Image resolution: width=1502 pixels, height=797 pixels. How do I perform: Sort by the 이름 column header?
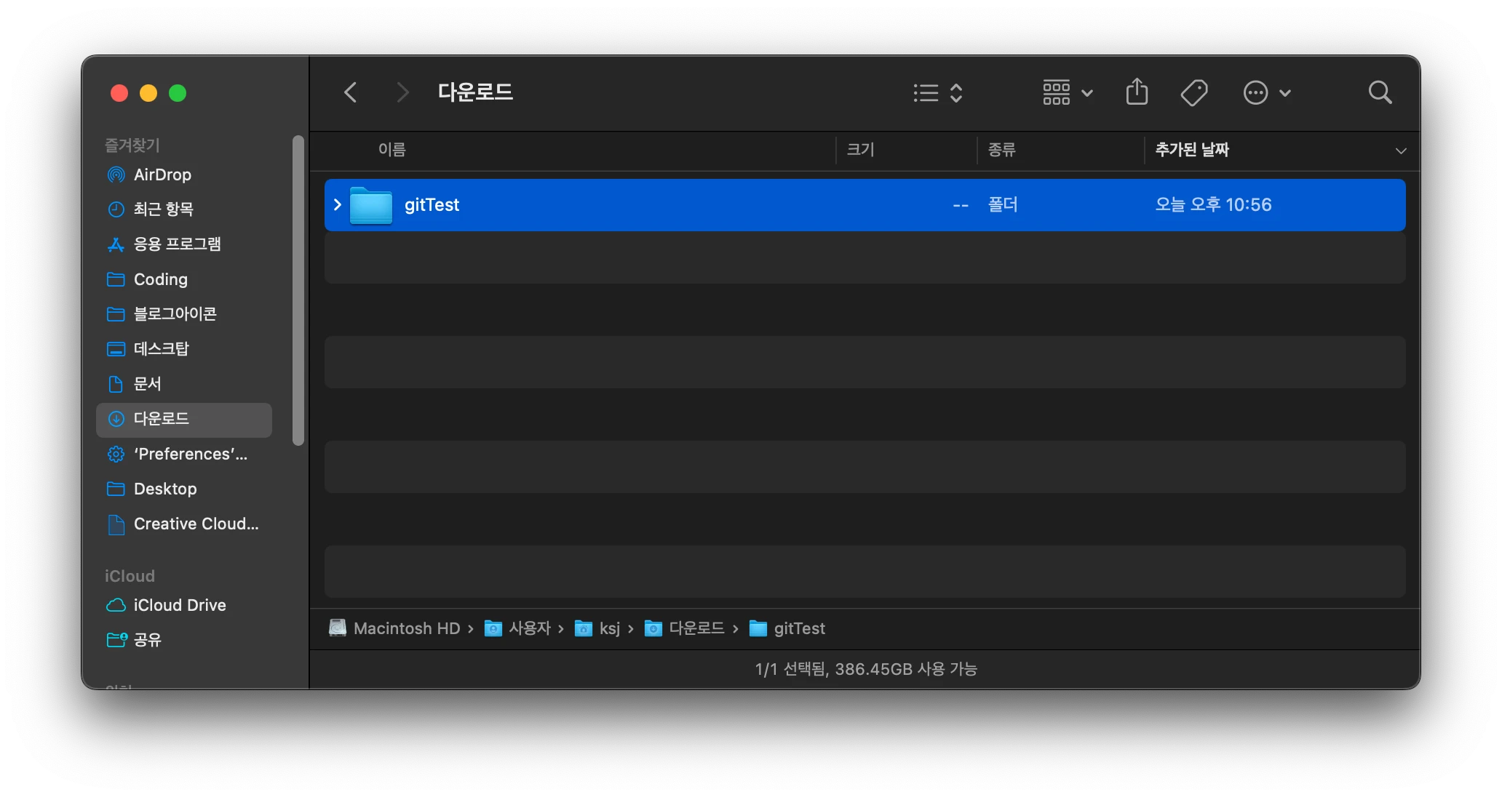(392, 150)
